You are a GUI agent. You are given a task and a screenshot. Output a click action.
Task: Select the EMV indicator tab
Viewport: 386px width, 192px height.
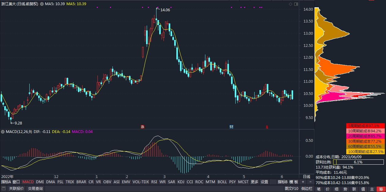[126, 182]
